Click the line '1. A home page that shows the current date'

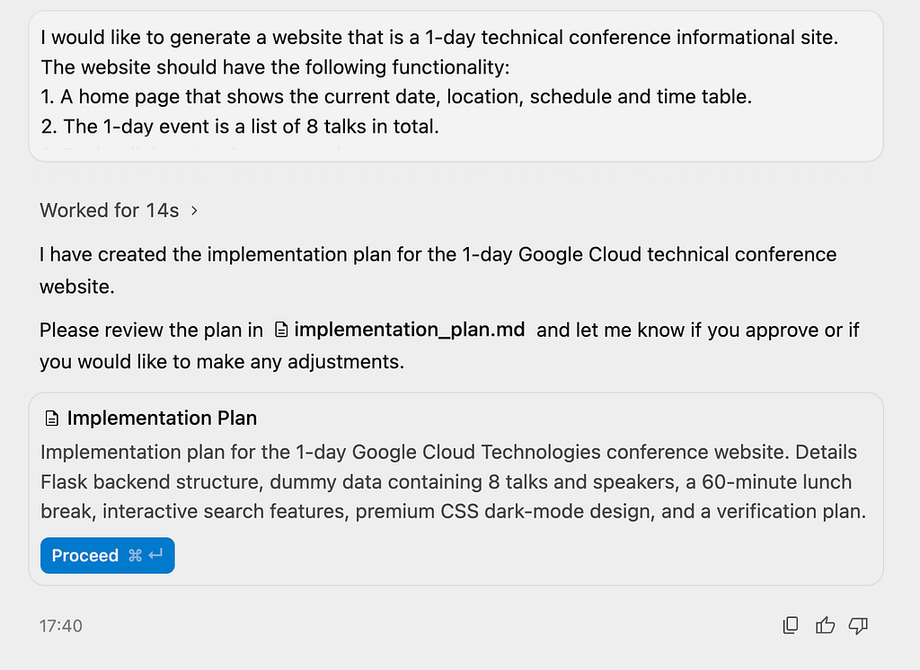tap(396, 96)
